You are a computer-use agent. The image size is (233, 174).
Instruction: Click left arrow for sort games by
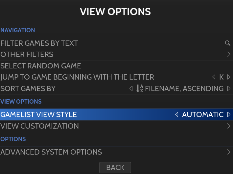pyautogui.click(x=131, y=88)
